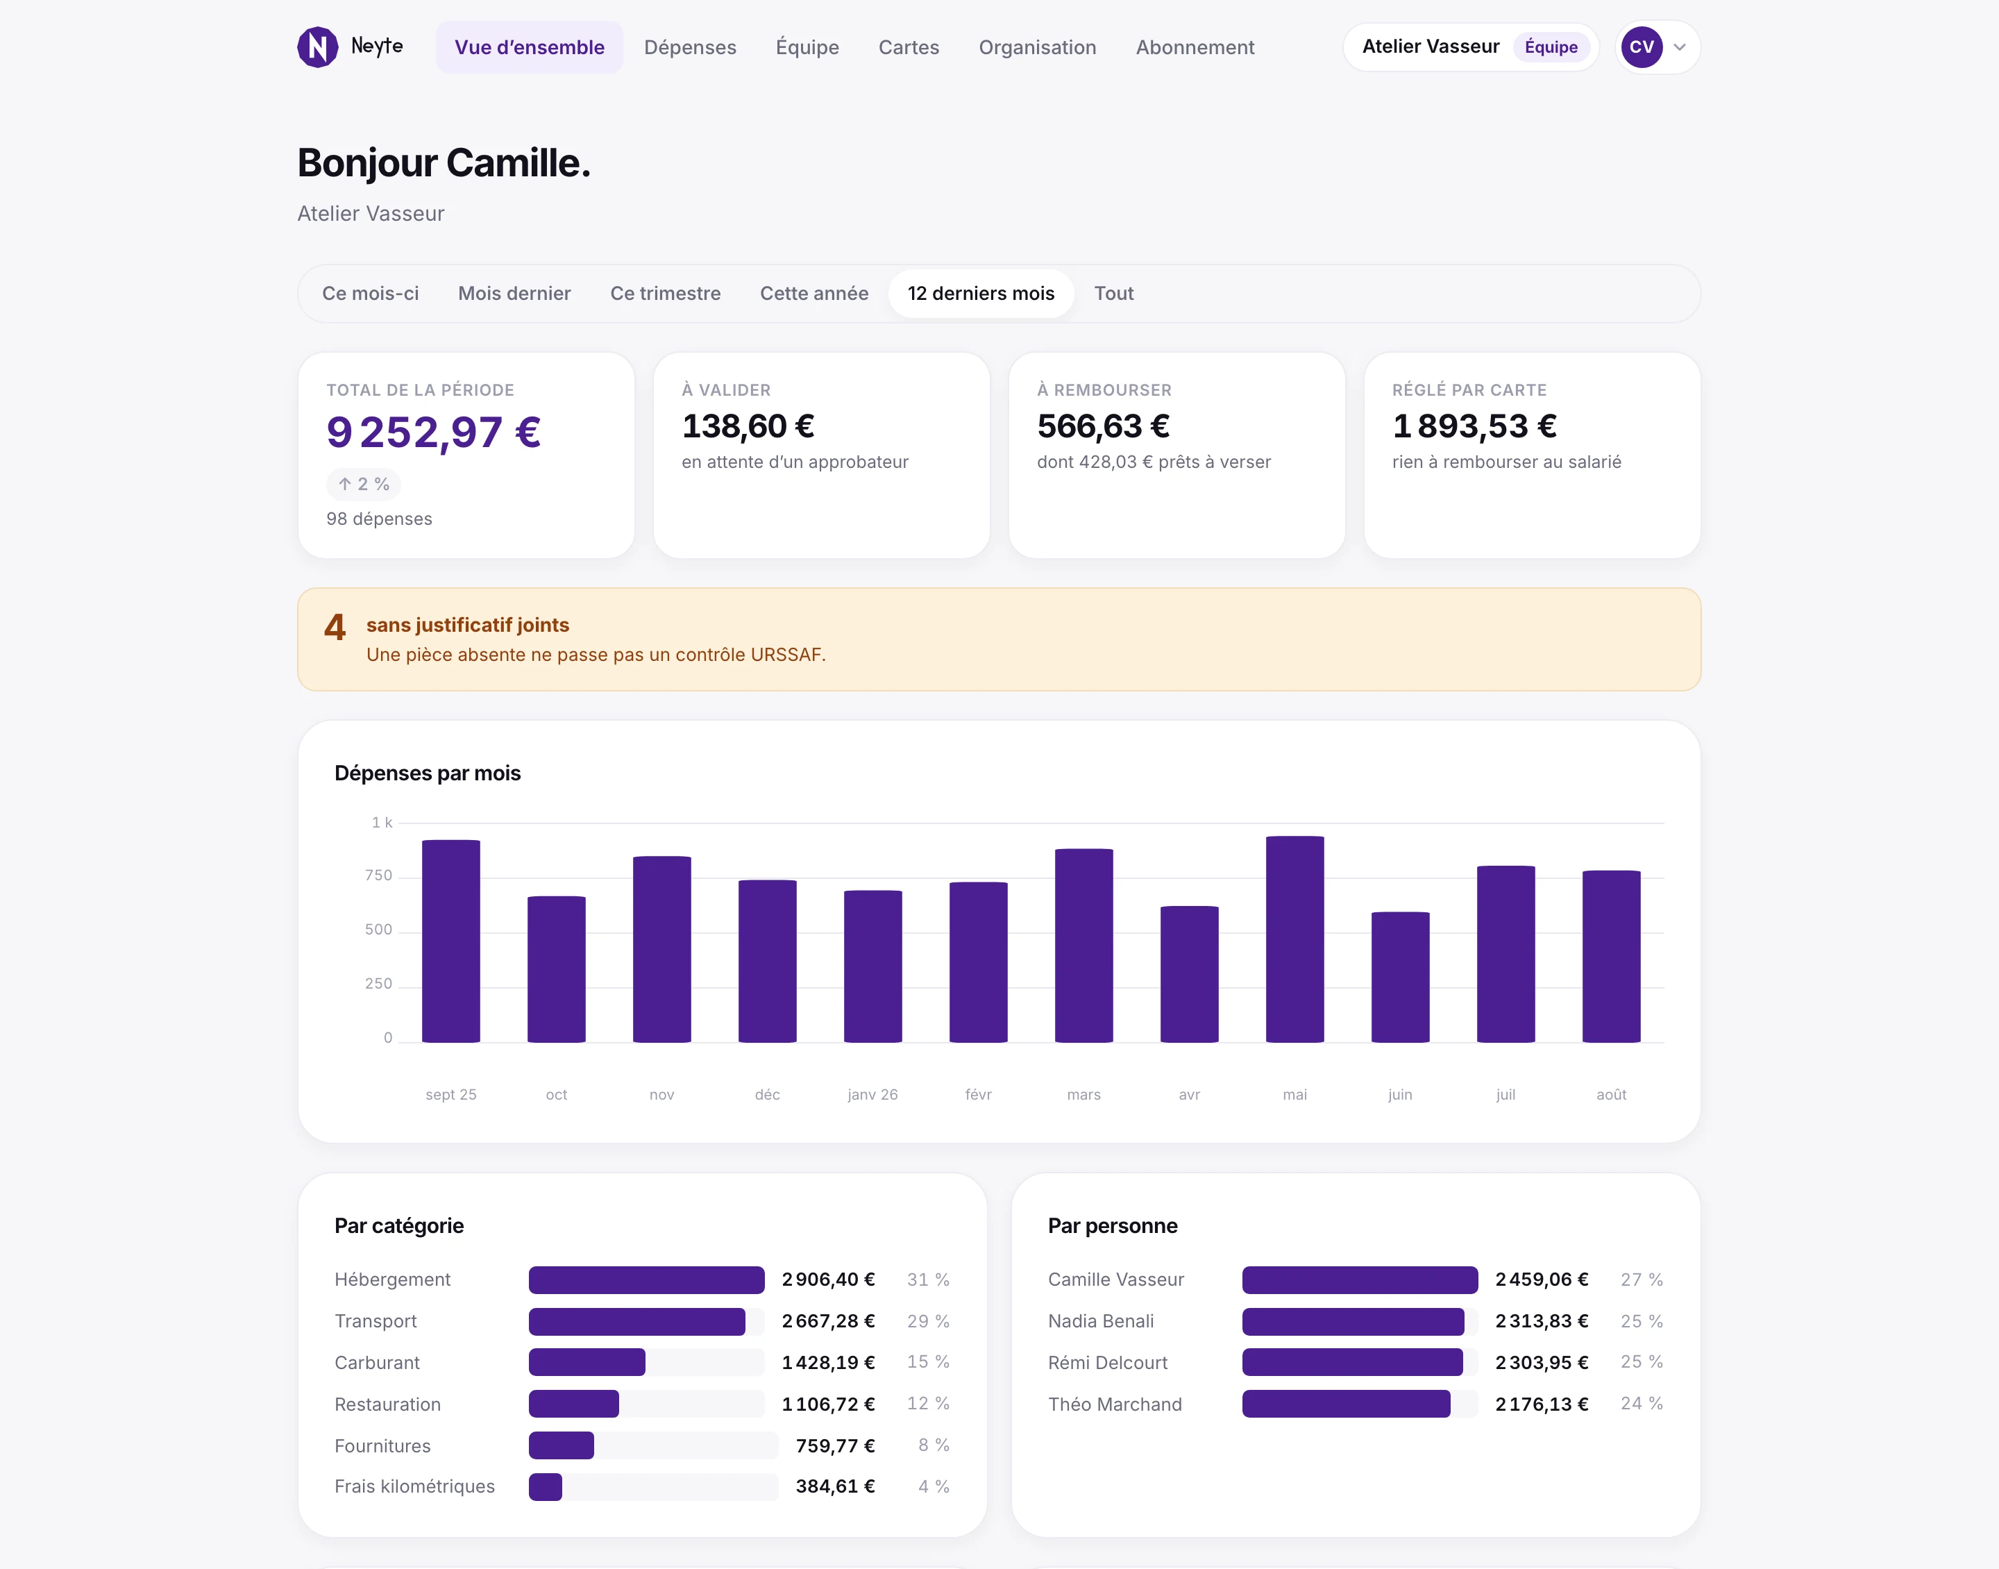Click the Transport category progress bar
Viewport: 1999px width, 1569px height.
[646, 1321]
